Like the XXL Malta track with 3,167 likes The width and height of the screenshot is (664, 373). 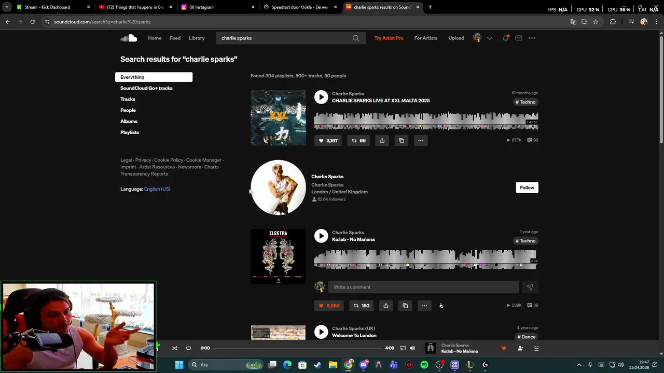(x=328, y=140)
